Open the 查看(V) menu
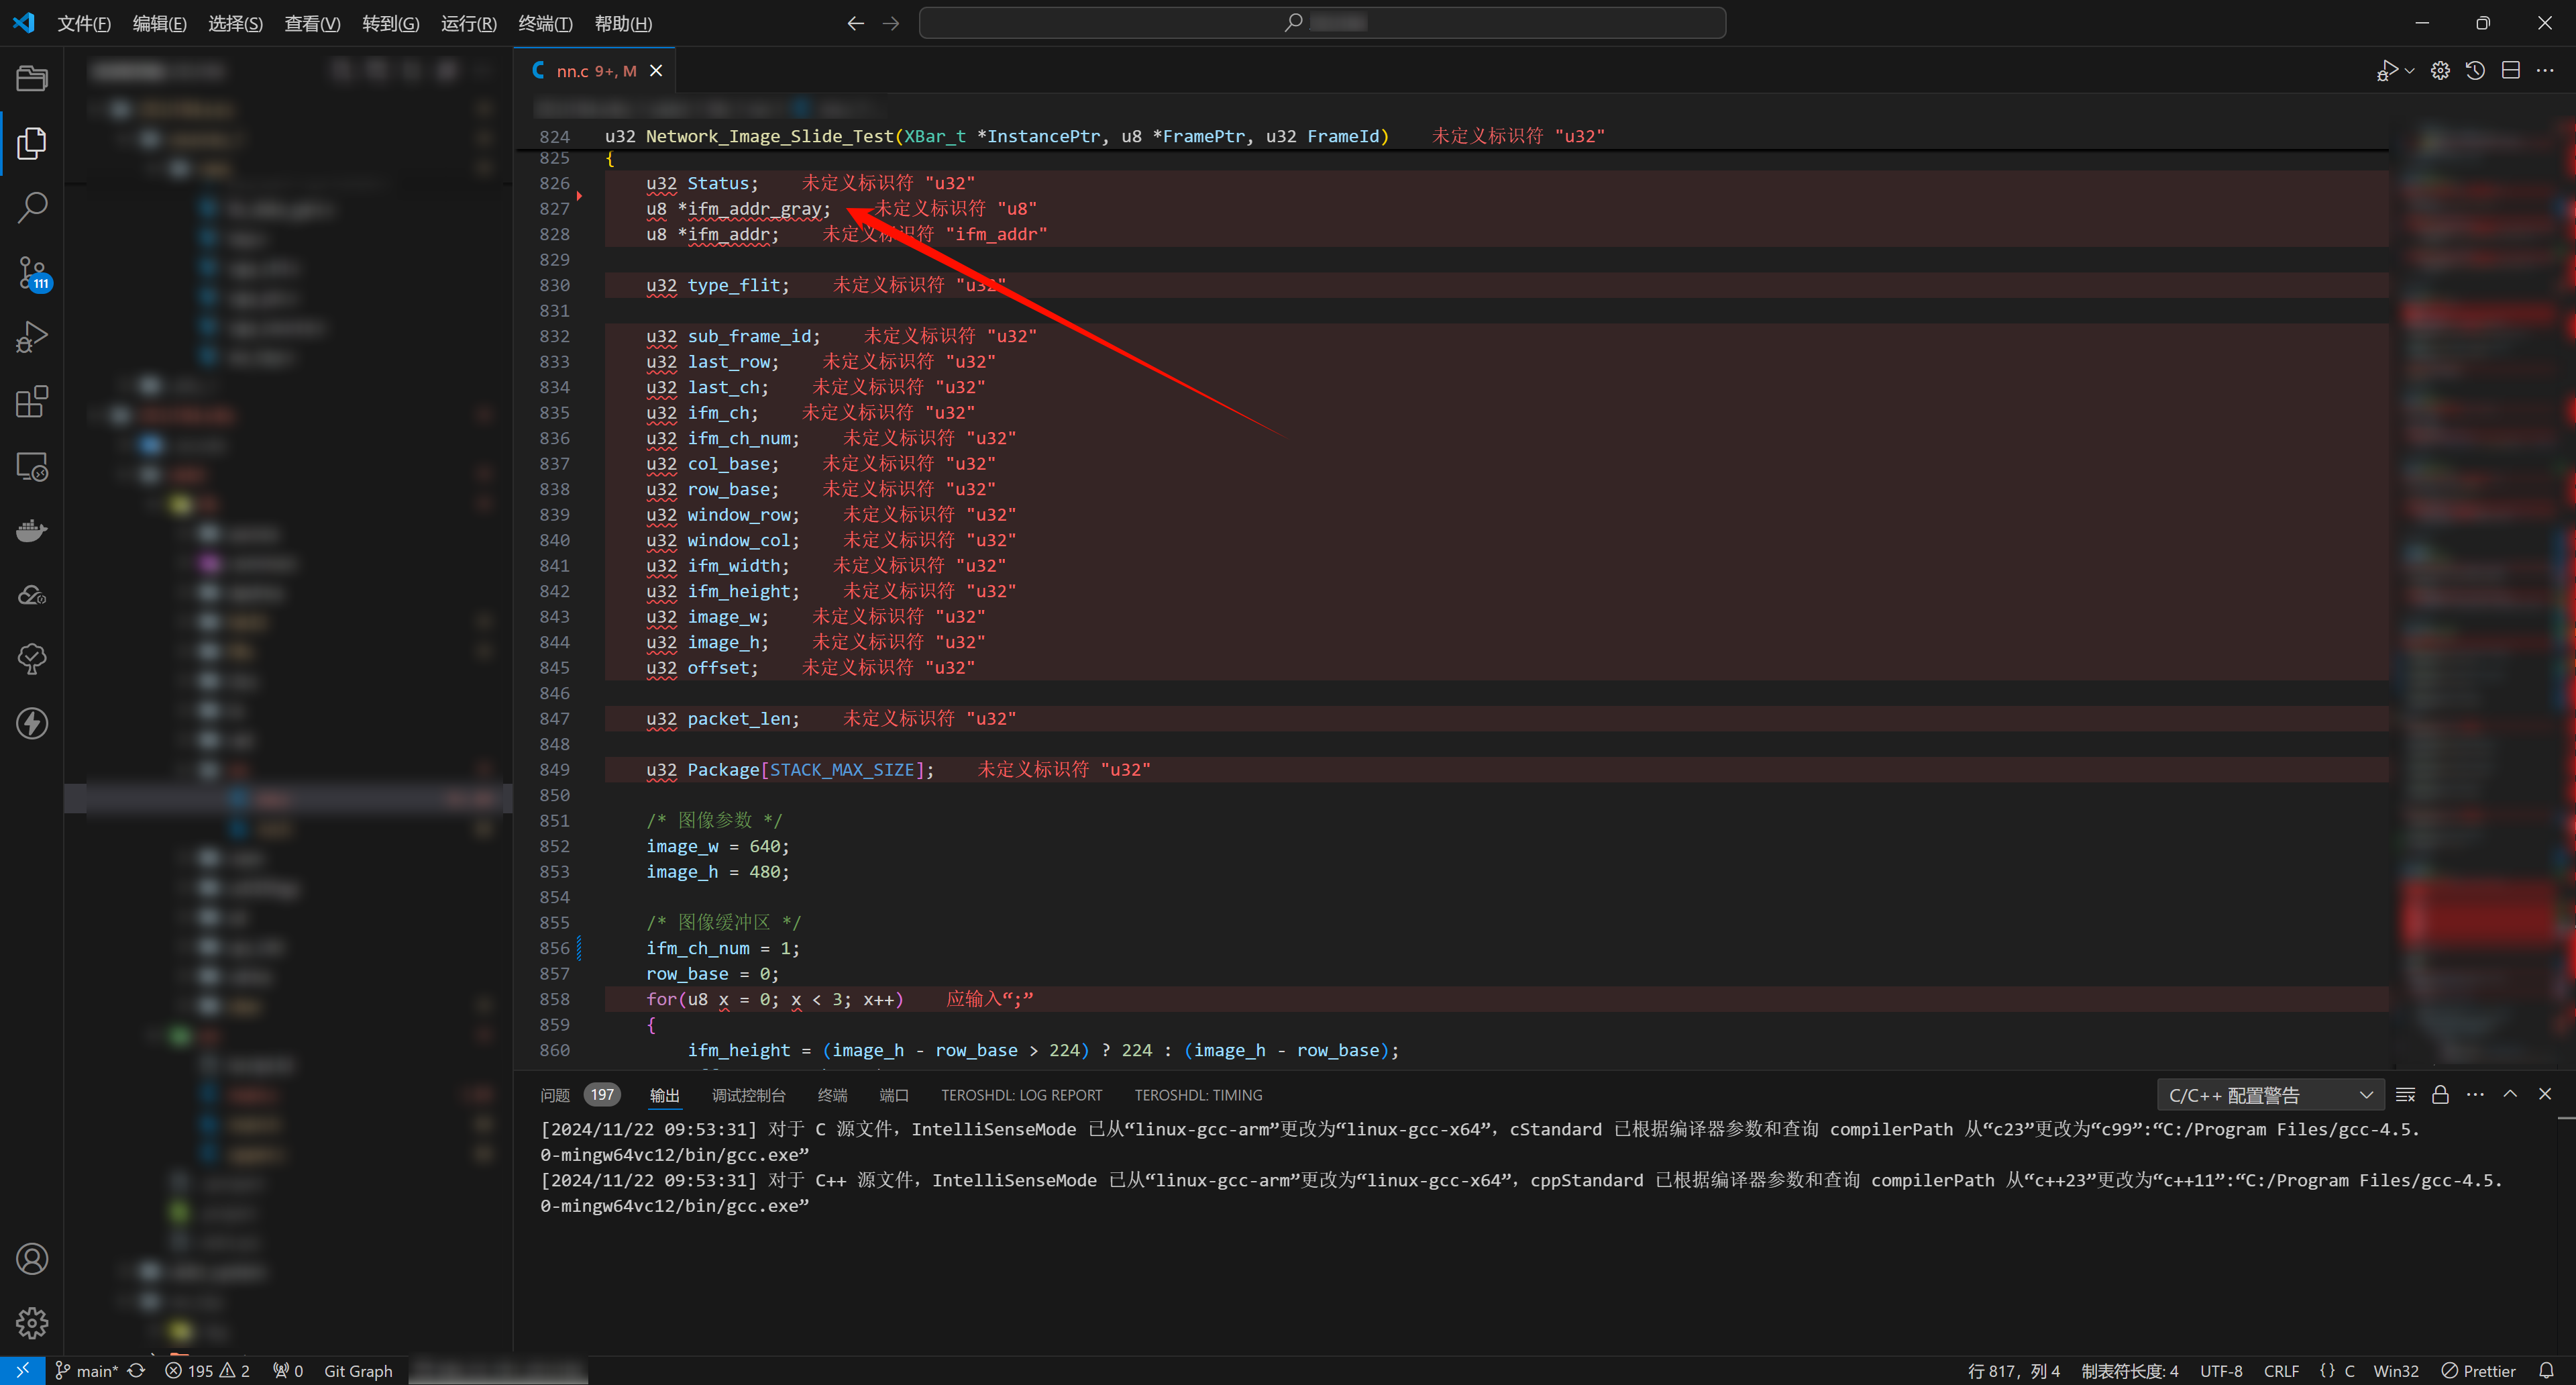 point(312,23)
